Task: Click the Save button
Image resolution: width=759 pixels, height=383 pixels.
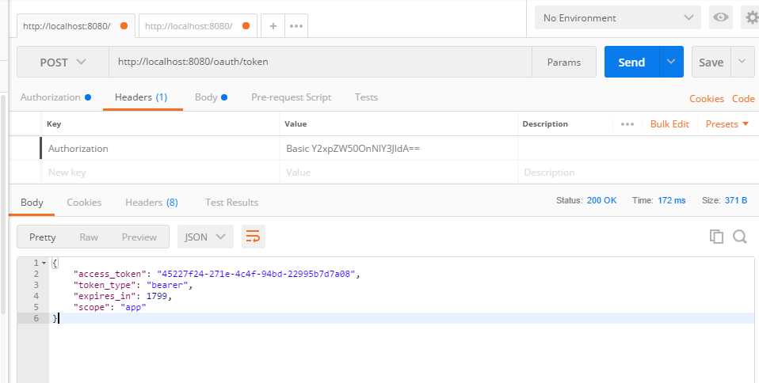Action: click(711, 62)
